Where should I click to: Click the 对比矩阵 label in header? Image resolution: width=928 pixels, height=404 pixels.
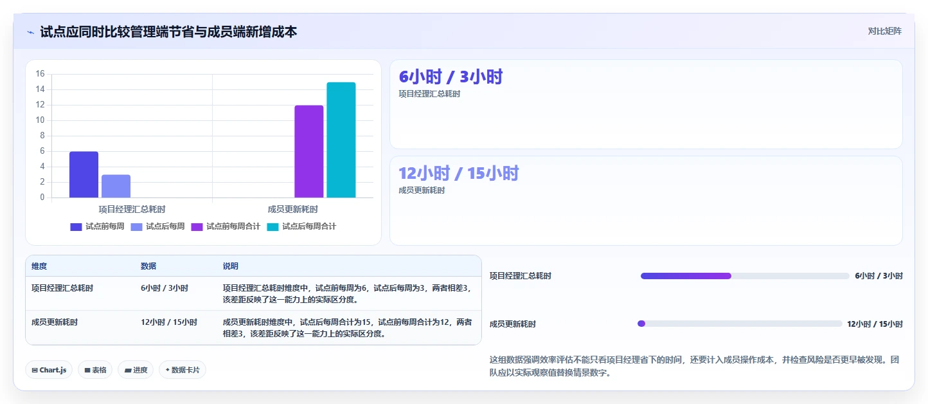point(884,31)
